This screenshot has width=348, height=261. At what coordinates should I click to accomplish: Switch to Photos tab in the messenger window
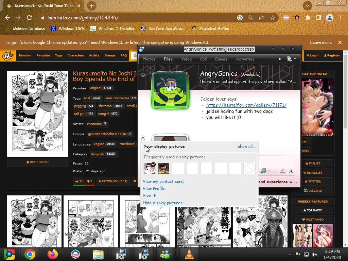click(149, 59)
